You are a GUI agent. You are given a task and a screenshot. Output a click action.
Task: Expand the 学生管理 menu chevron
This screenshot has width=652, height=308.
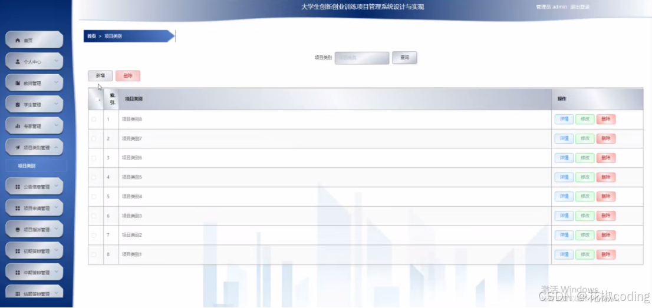(x=56, y=104)
